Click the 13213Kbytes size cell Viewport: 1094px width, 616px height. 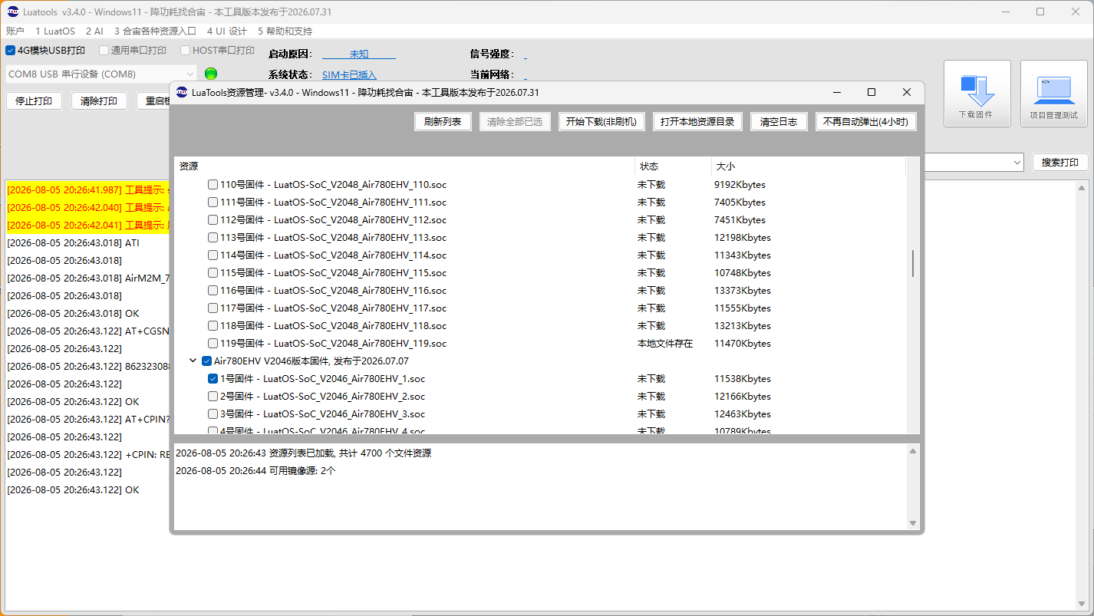coord(743,326)
